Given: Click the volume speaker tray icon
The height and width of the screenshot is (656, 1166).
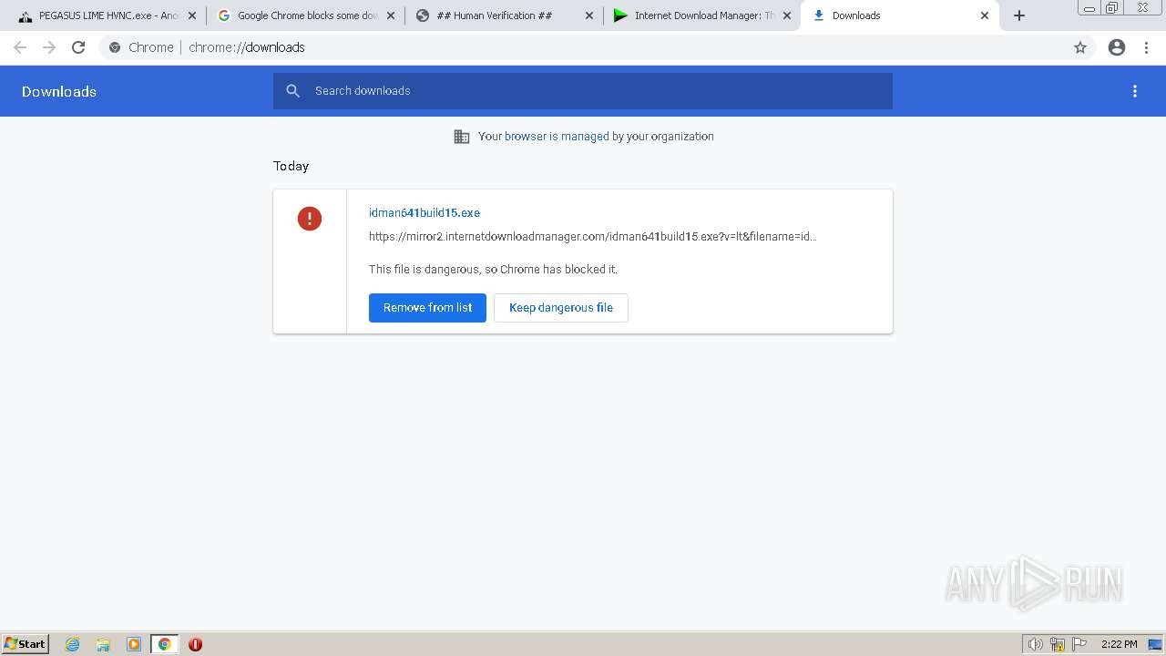Looking at the screenshot, I should 1036,644.
